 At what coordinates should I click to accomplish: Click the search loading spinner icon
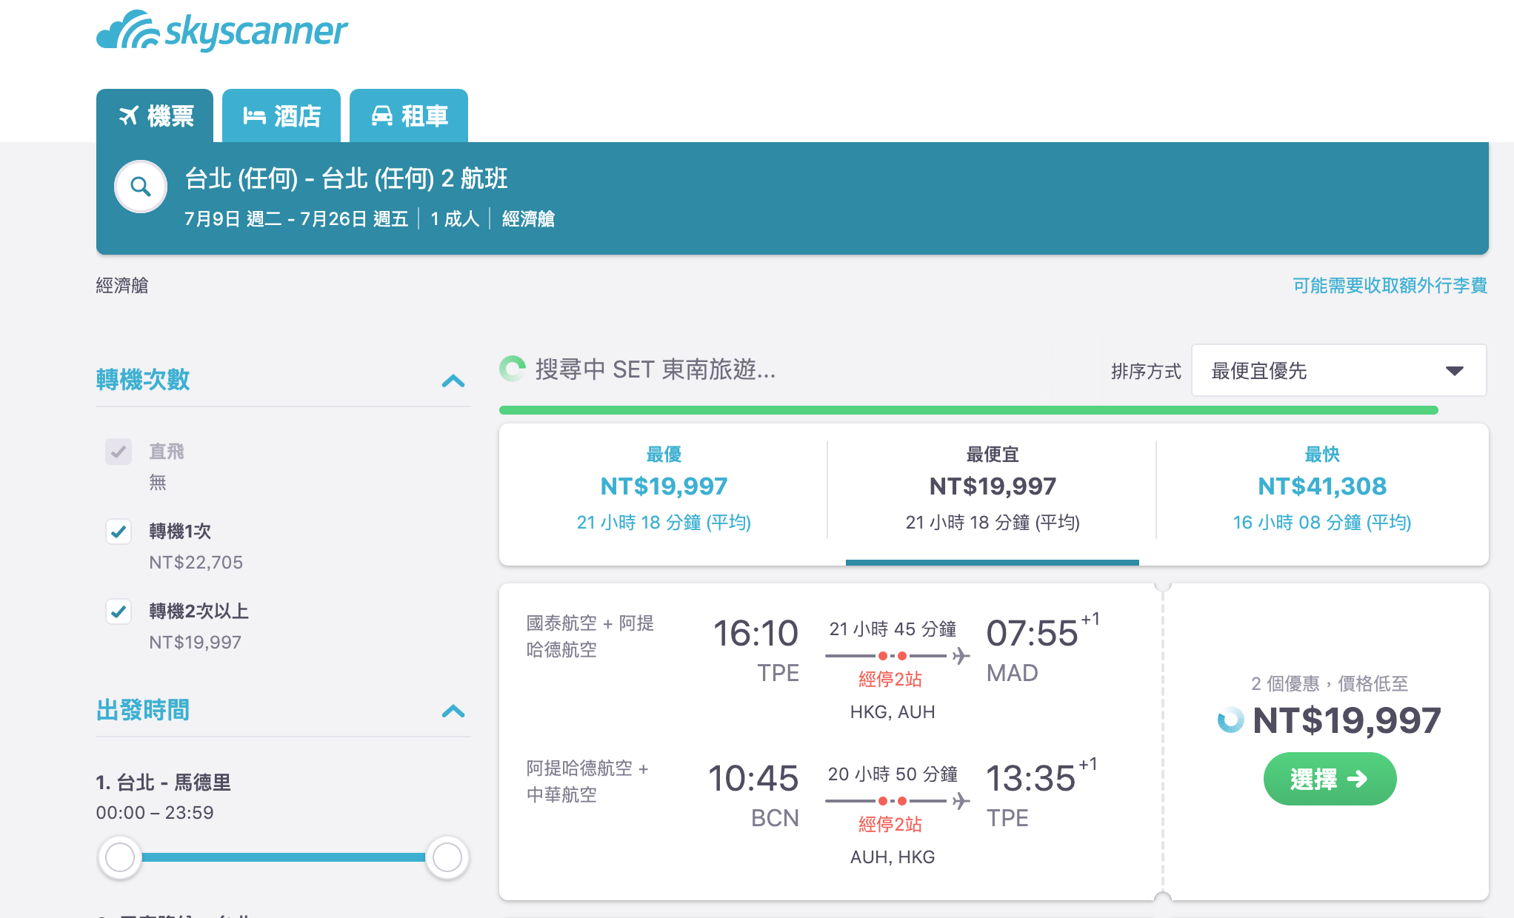(513, 369)
